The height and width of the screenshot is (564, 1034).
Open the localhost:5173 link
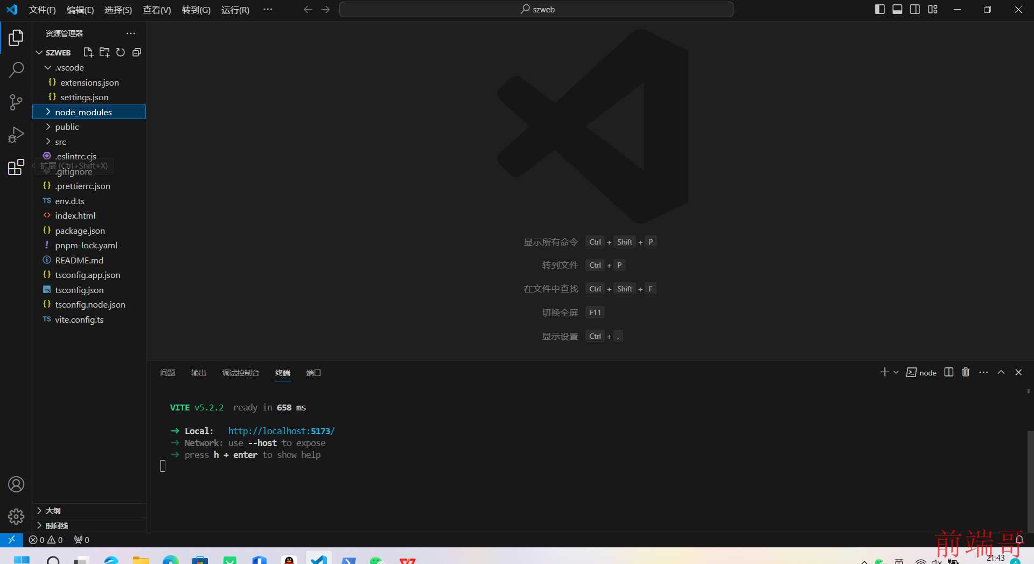coord(281,431)
